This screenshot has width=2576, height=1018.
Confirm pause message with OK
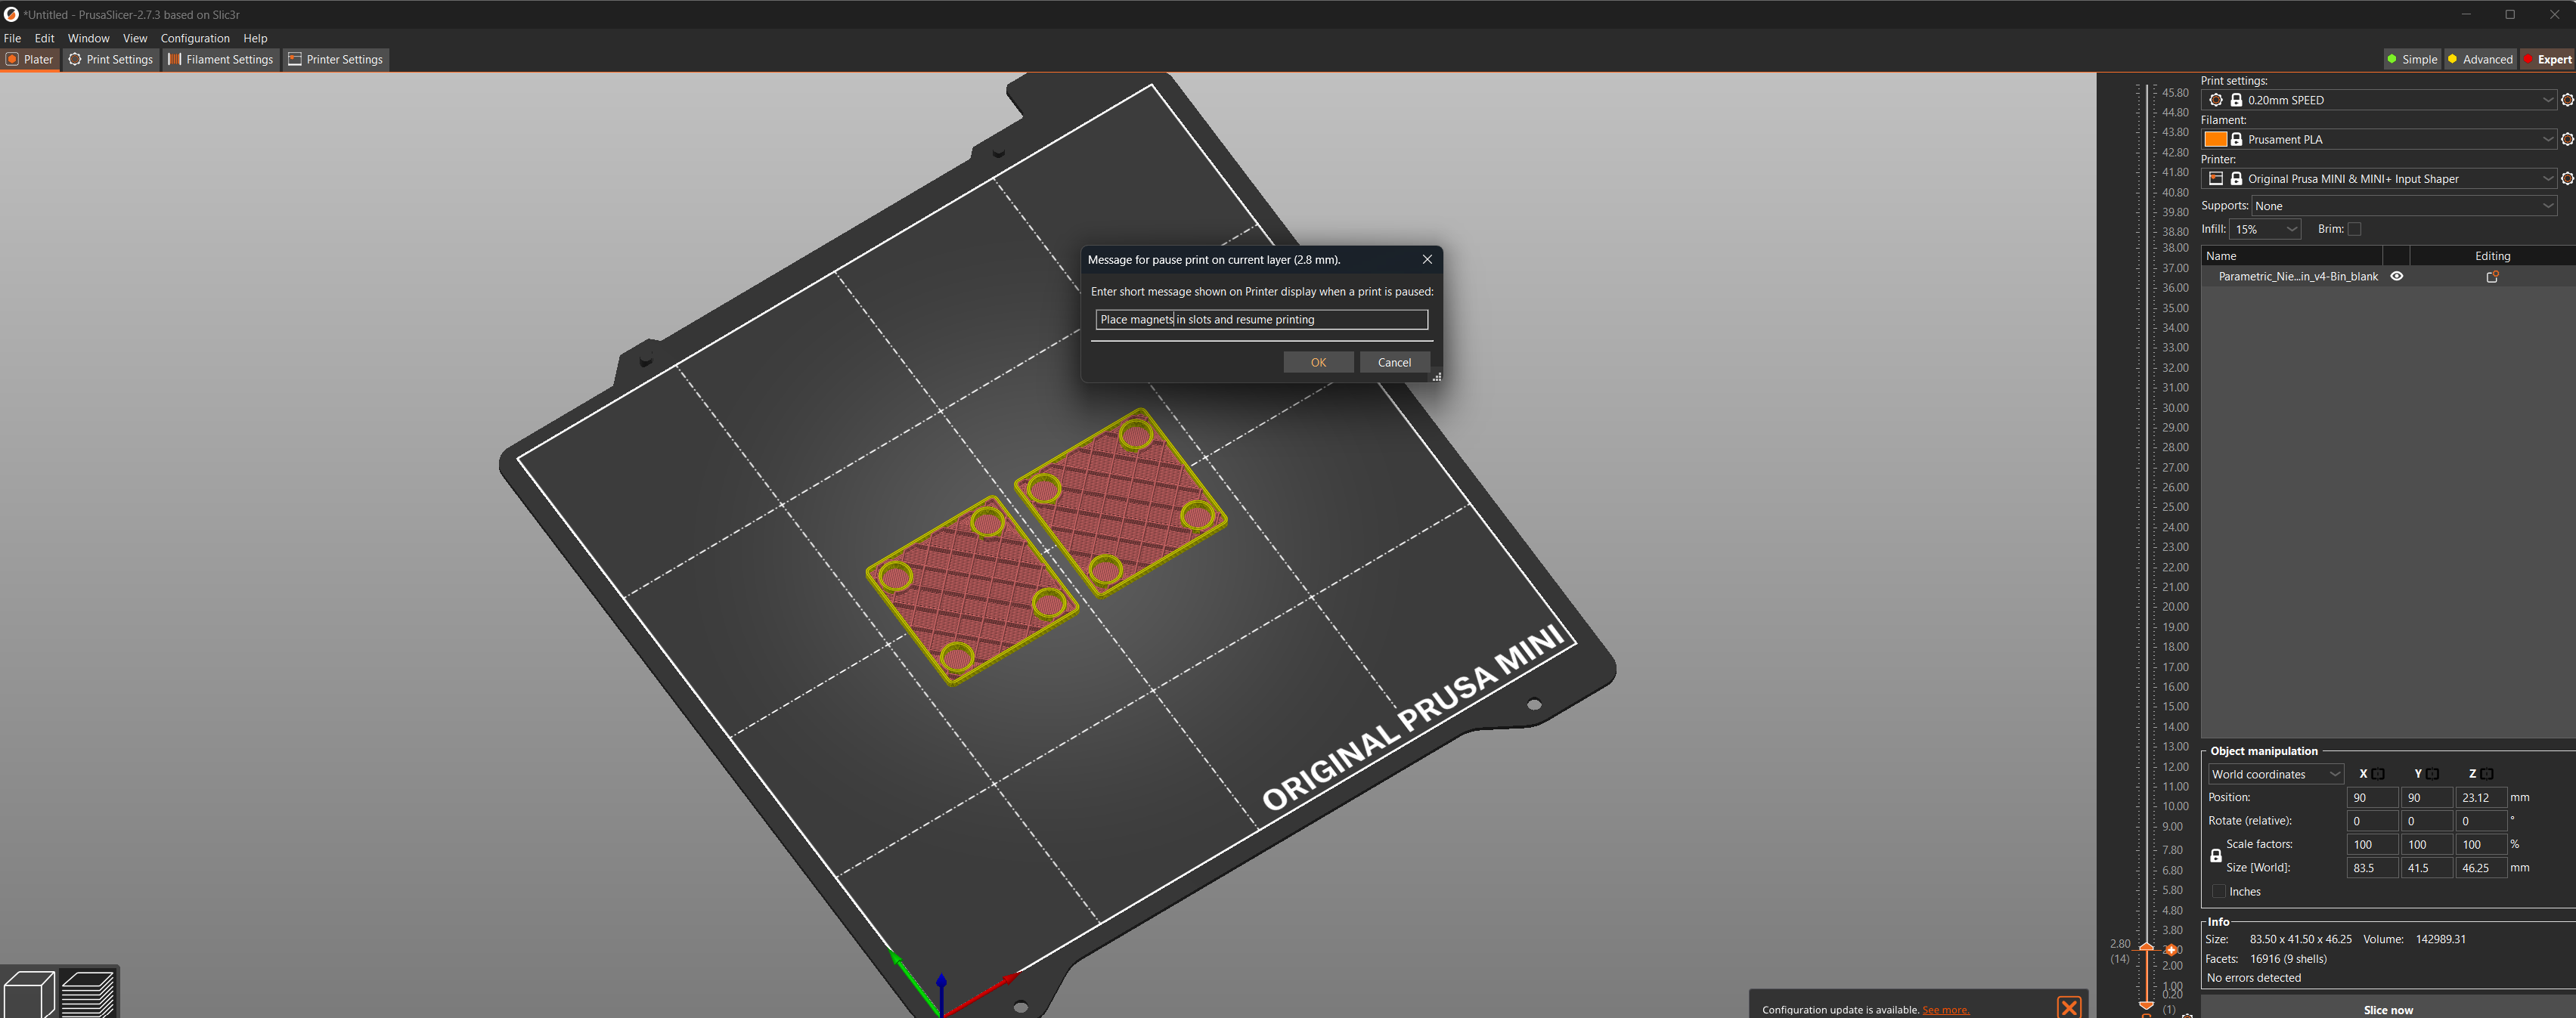[1318, 362]
